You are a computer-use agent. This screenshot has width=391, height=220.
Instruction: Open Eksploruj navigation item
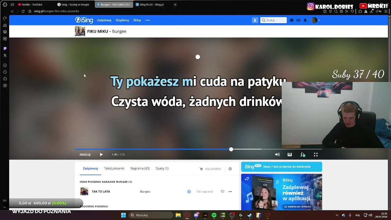pos(122,20)
